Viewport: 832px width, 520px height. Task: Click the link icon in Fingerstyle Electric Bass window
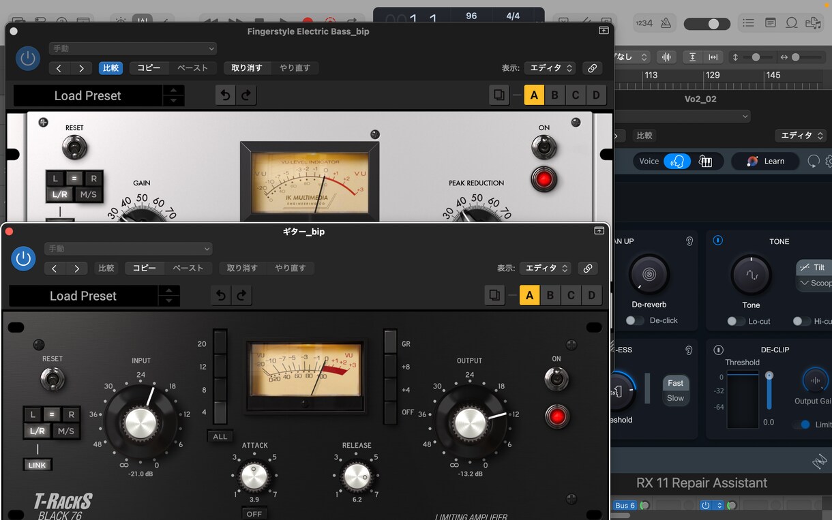(593, 68)
